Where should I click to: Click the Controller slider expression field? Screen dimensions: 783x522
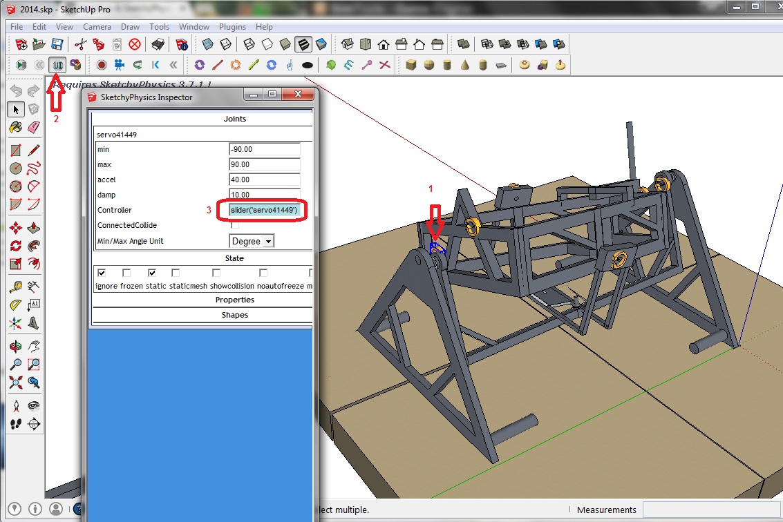coord(265,210)
